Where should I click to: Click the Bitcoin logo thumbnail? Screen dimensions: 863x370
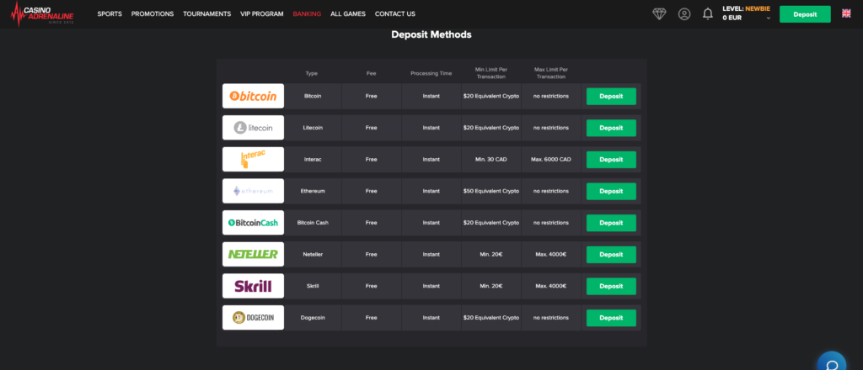pyautogui.click(x=253, y=96)
